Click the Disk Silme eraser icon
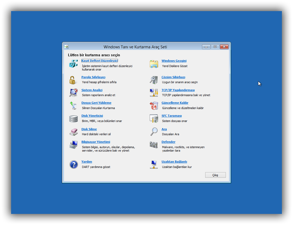293x225 pixels. [73, 132]
